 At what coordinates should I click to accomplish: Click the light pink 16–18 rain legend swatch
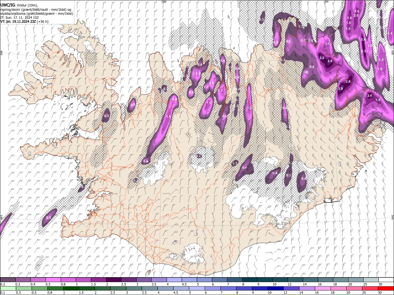pyautogui.click(x=323, y=289)
